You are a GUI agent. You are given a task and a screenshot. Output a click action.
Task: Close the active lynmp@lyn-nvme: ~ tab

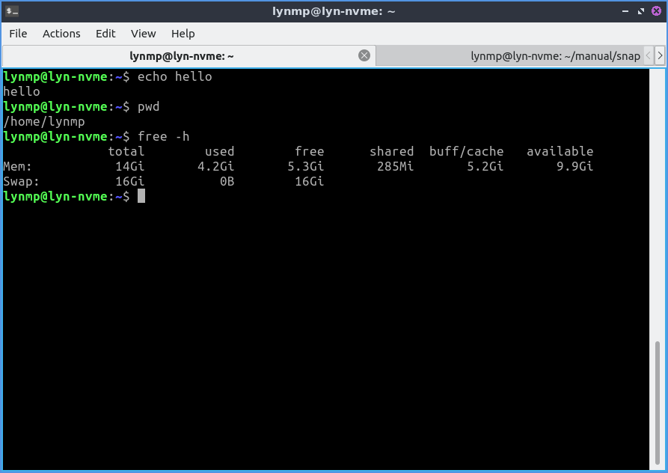pyautogui.click(x=364, y=55)
